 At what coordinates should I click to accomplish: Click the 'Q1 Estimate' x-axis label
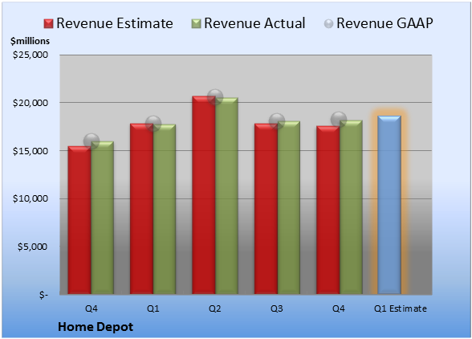(x=401, y=308)
